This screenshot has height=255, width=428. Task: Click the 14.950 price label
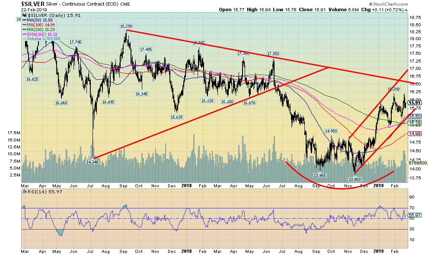pos(331,131)
